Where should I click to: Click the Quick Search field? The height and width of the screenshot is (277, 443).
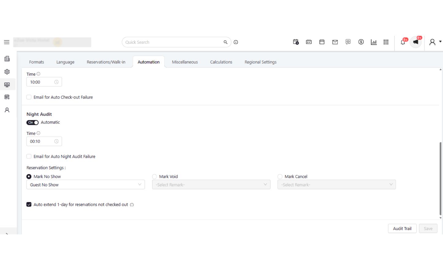coord(177,42)
